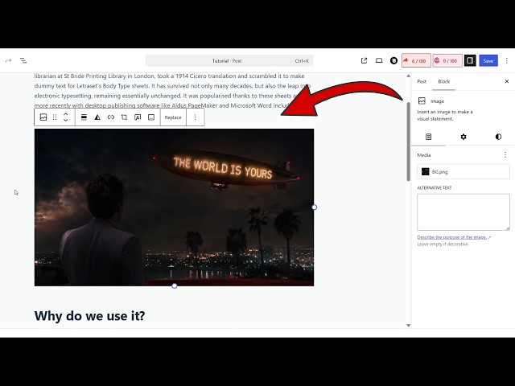This screenshot has width=515, height=386.
Task: Click the editor scrollbar up arrow
Action: 408,76
